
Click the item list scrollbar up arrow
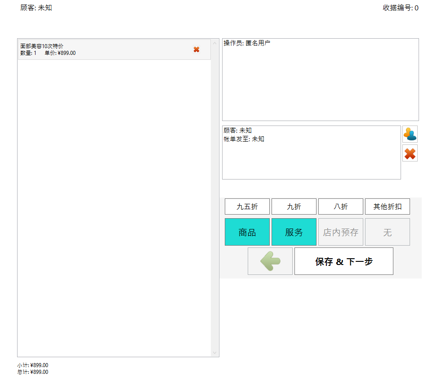tap(214, 43)
